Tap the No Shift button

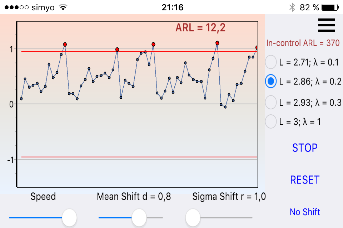pyautogui.click(x=305, y=212)
